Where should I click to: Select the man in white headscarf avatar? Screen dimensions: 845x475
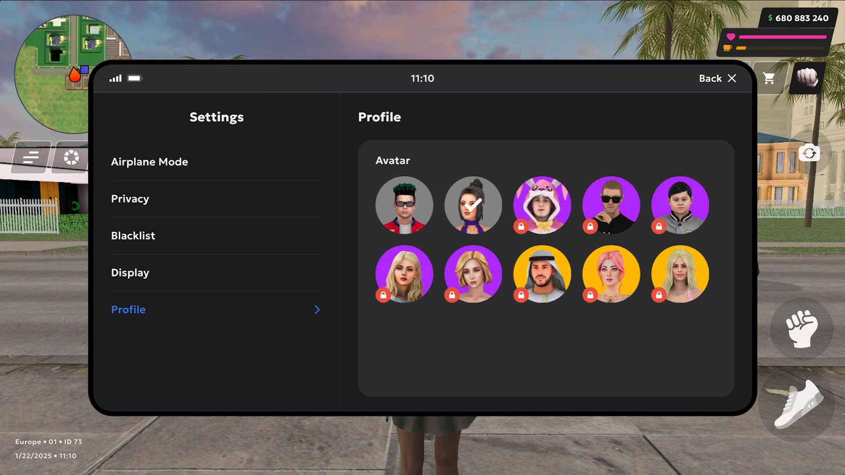coord(542,274)
